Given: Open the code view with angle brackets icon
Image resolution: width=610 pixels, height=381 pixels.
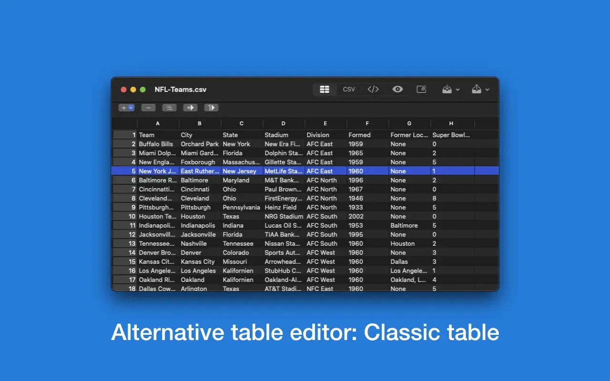Looking at the screenshot, I should [373, 90].
